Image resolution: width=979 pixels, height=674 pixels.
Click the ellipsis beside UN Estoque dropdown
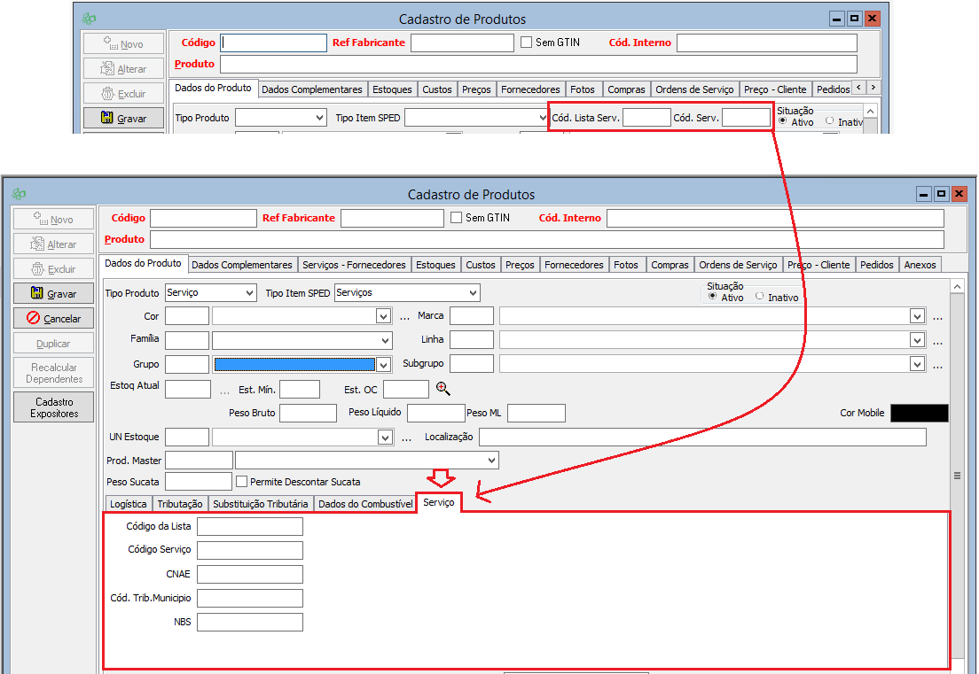pyautogui.click(x=405, y=438)
